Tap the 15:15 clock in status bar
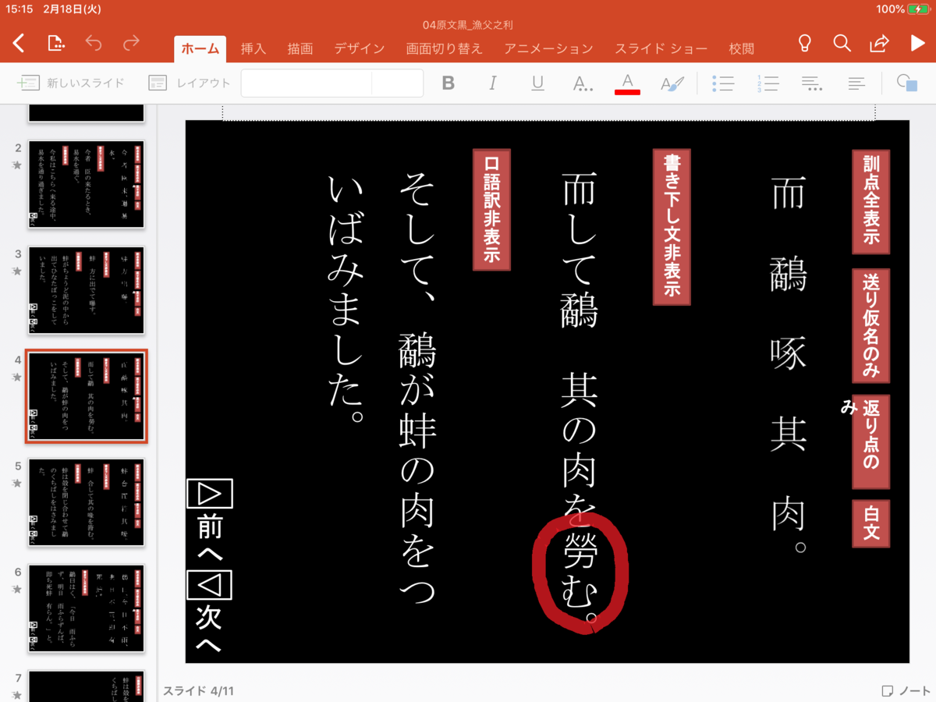936x702 pixels. tap(19, 9)
